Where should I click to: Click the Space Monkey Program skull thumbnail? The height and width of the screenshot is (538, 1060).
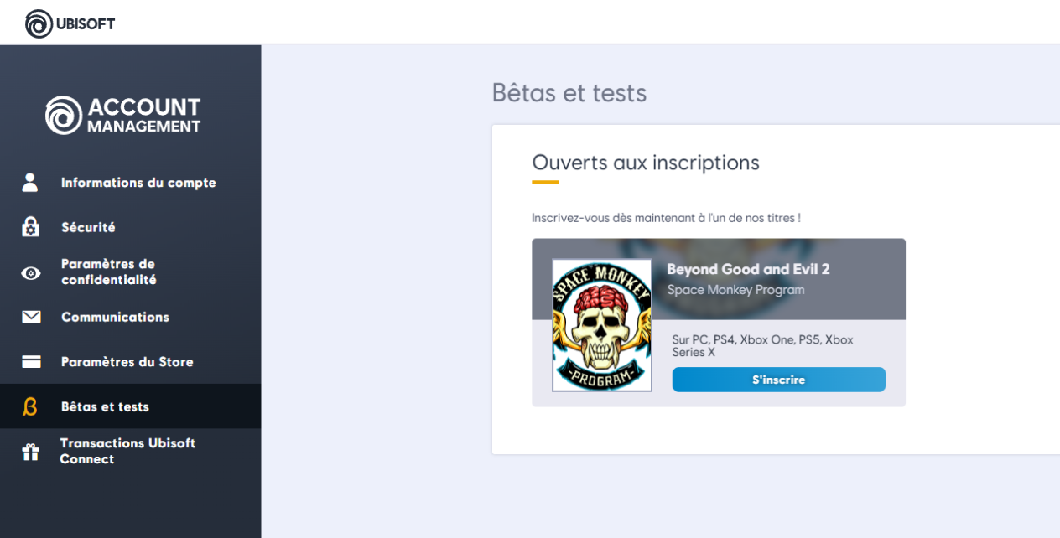coord(601,325)
